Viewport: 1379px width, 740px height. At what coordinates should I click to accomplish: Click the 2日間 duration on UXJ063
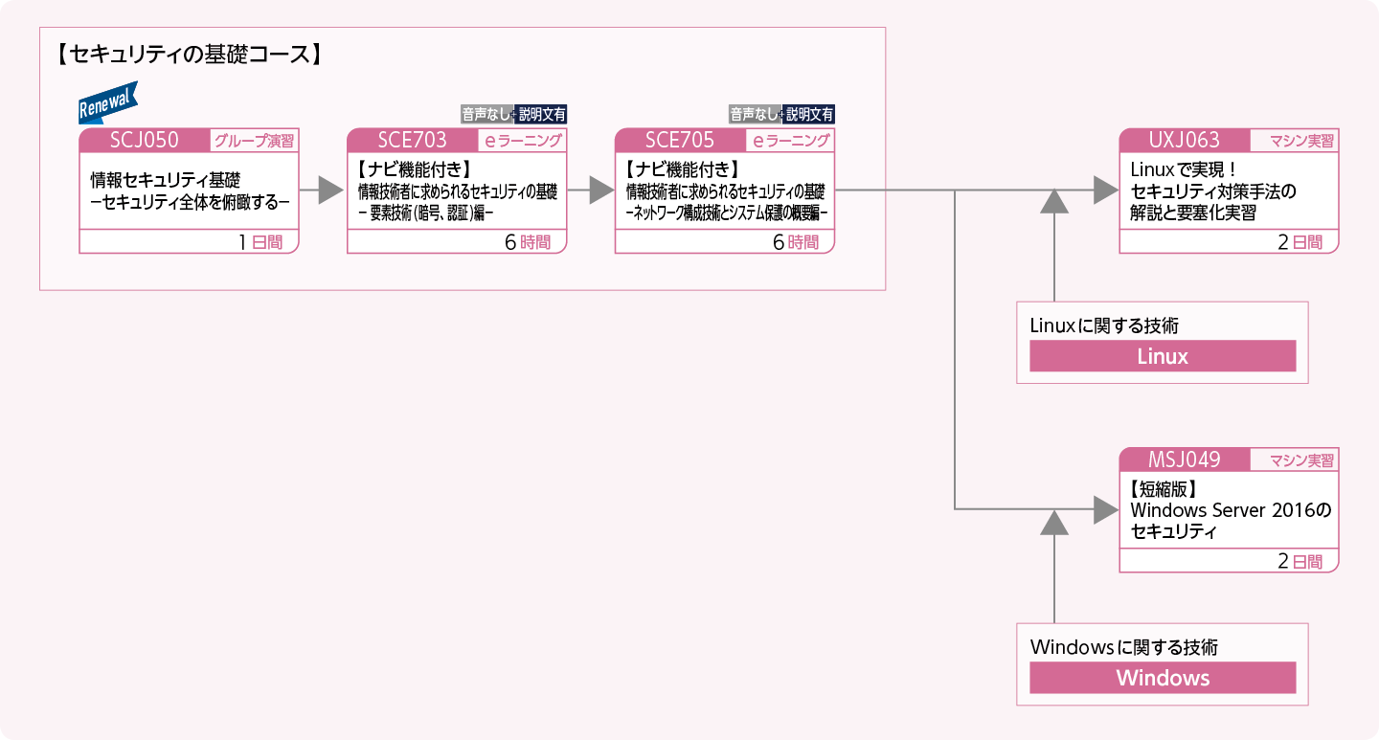[x=1300, y=242]
